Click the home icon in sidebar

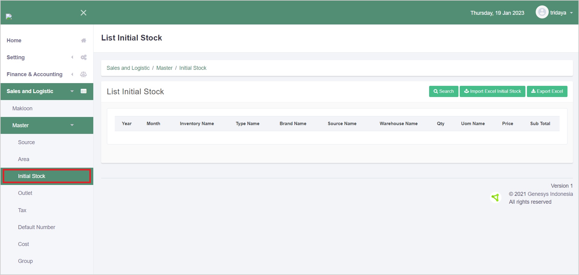pos(84,40)
